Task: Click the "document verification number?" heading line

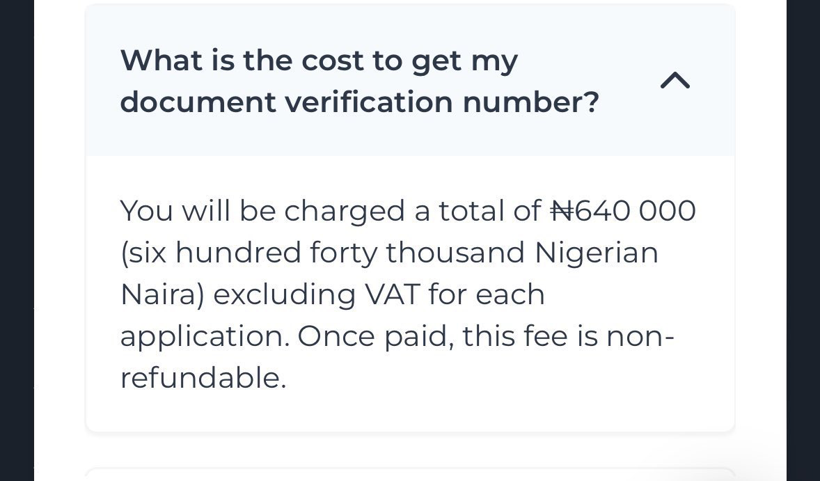Action: click(x=359, y=102)
